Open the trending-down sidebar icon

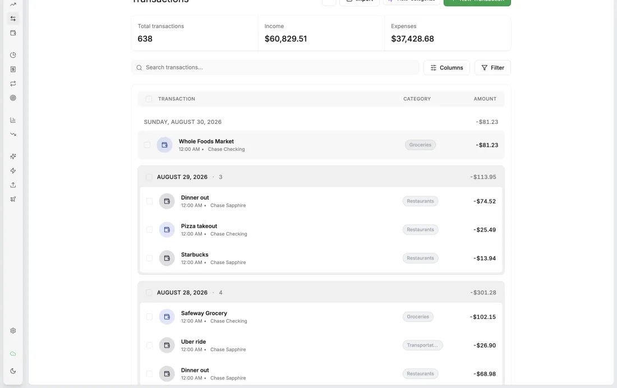(x=13, y=134)
